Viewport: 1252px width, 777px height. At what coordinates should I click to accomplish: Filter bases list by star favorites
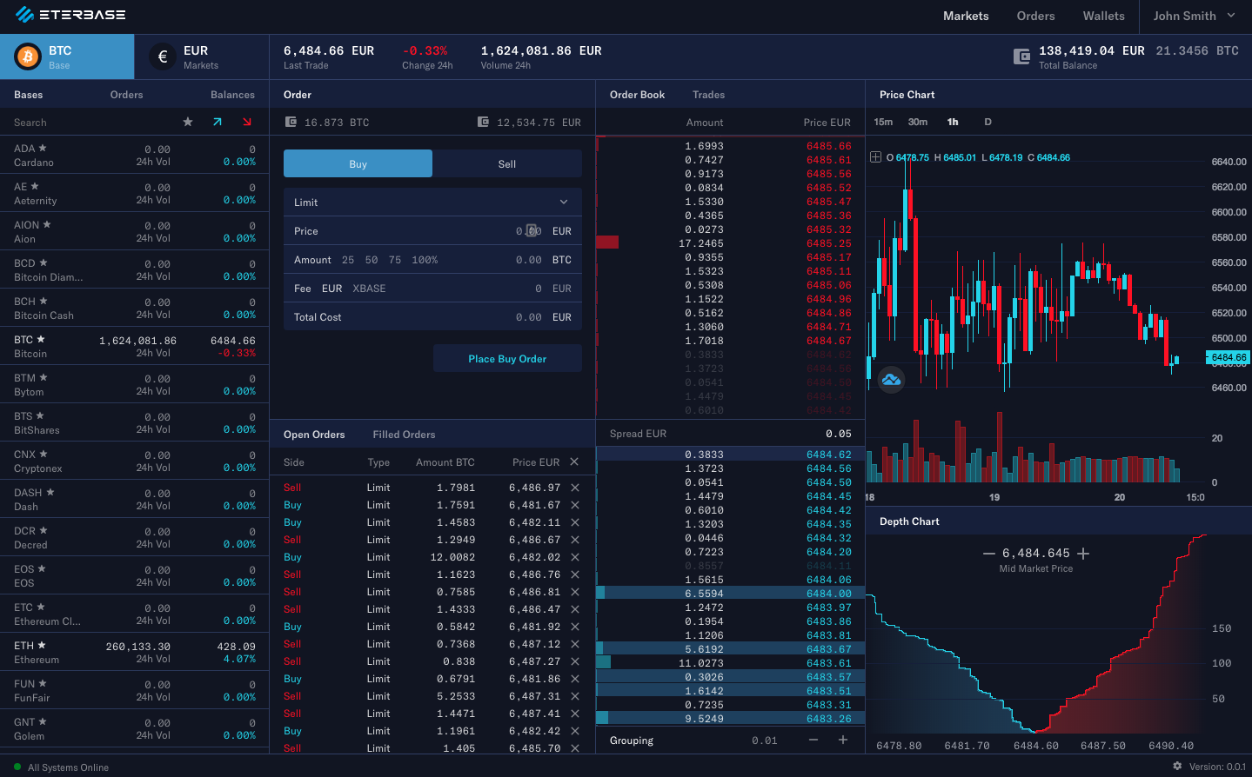coord(188,122)
